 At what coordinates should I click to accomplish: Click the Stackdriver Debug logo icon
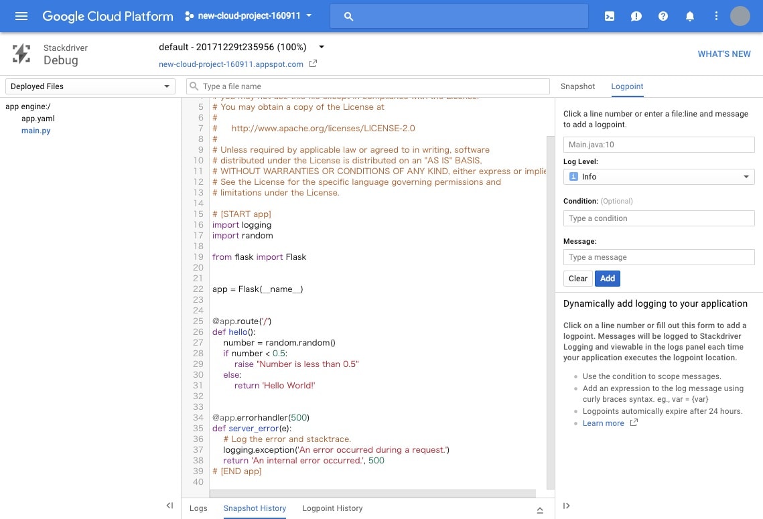[x=21, y=54]
